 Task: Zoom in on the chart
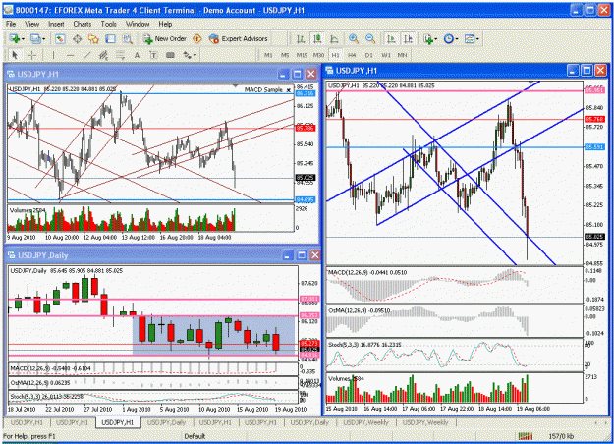[354, 38]
